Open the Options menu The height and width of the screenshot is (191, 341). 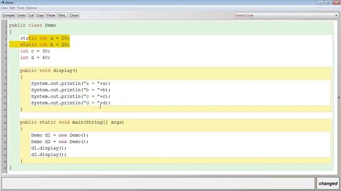[31, 8]
